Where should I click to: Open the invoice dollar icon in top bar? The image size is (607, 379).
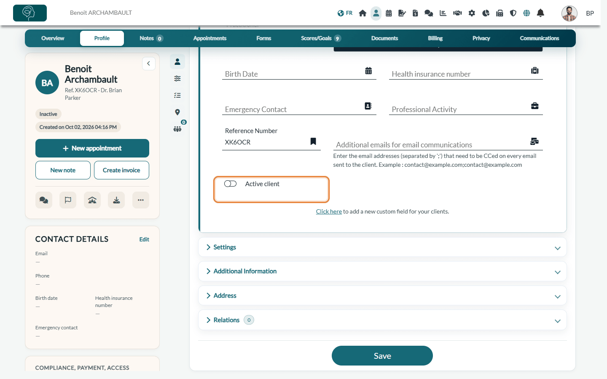415,13
